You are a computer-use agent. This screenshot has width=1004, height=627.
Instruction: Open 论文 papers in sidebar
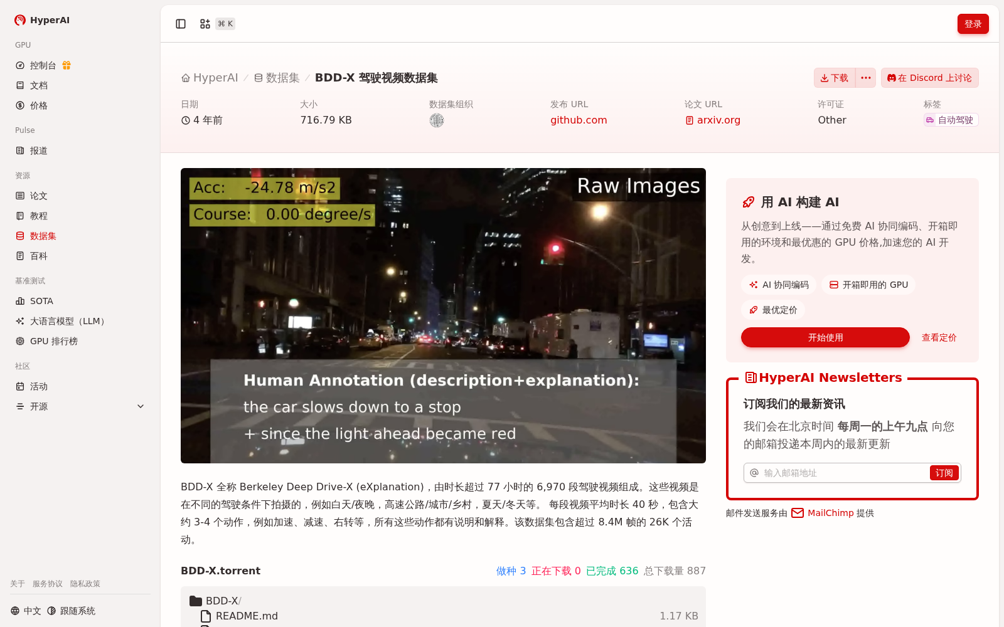[80, 196]
